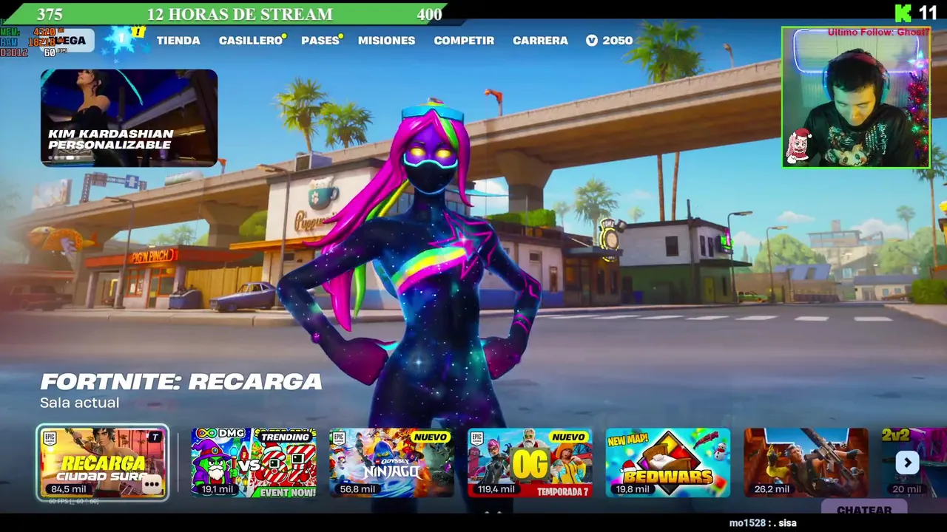Open the snowflake level icon with exclamation badge
The image size is (947, 532).
[x=123, y=40]
